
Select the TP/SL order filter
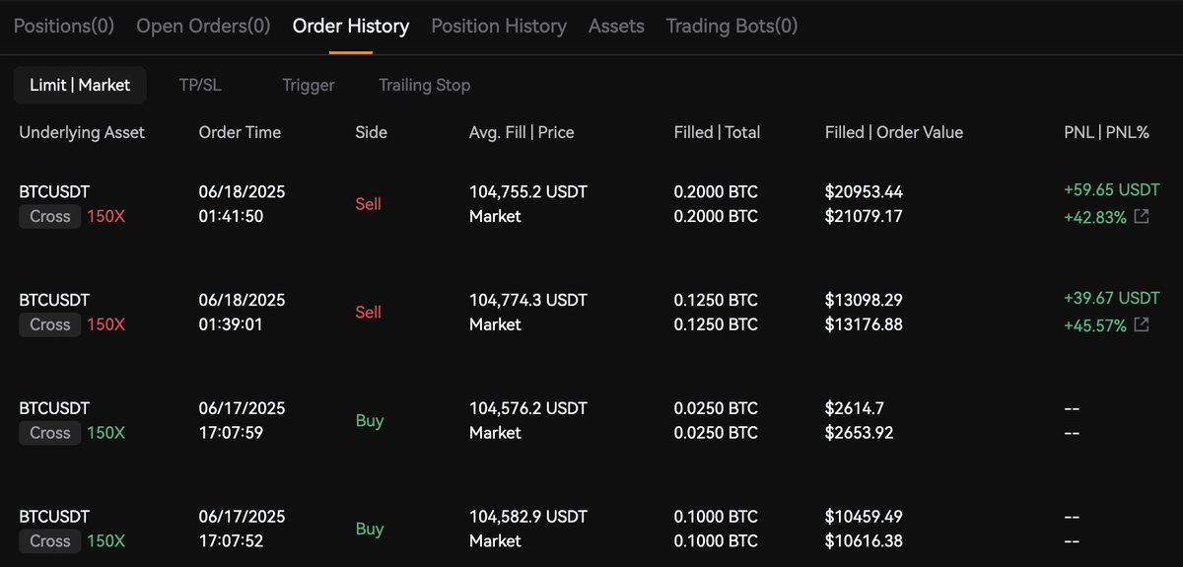point(200,85)
